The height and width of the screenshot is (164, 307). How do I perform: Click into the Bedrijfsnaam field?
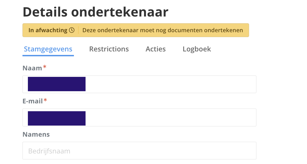pyautogui.click(x=139, y=151)
